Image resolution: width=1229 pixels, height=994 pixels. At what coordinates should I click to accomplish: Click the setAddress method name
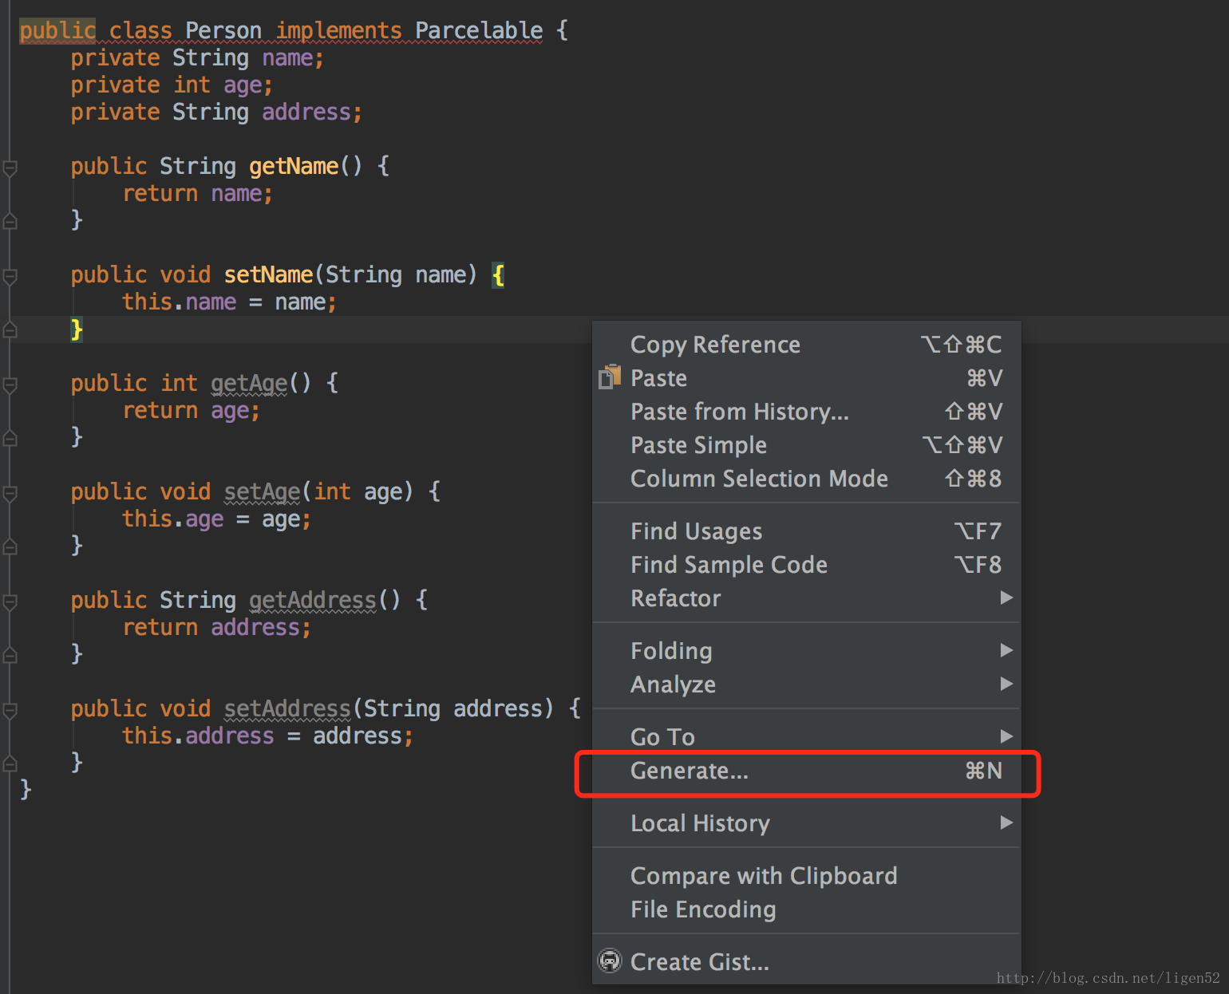click(x=287, y=708)
